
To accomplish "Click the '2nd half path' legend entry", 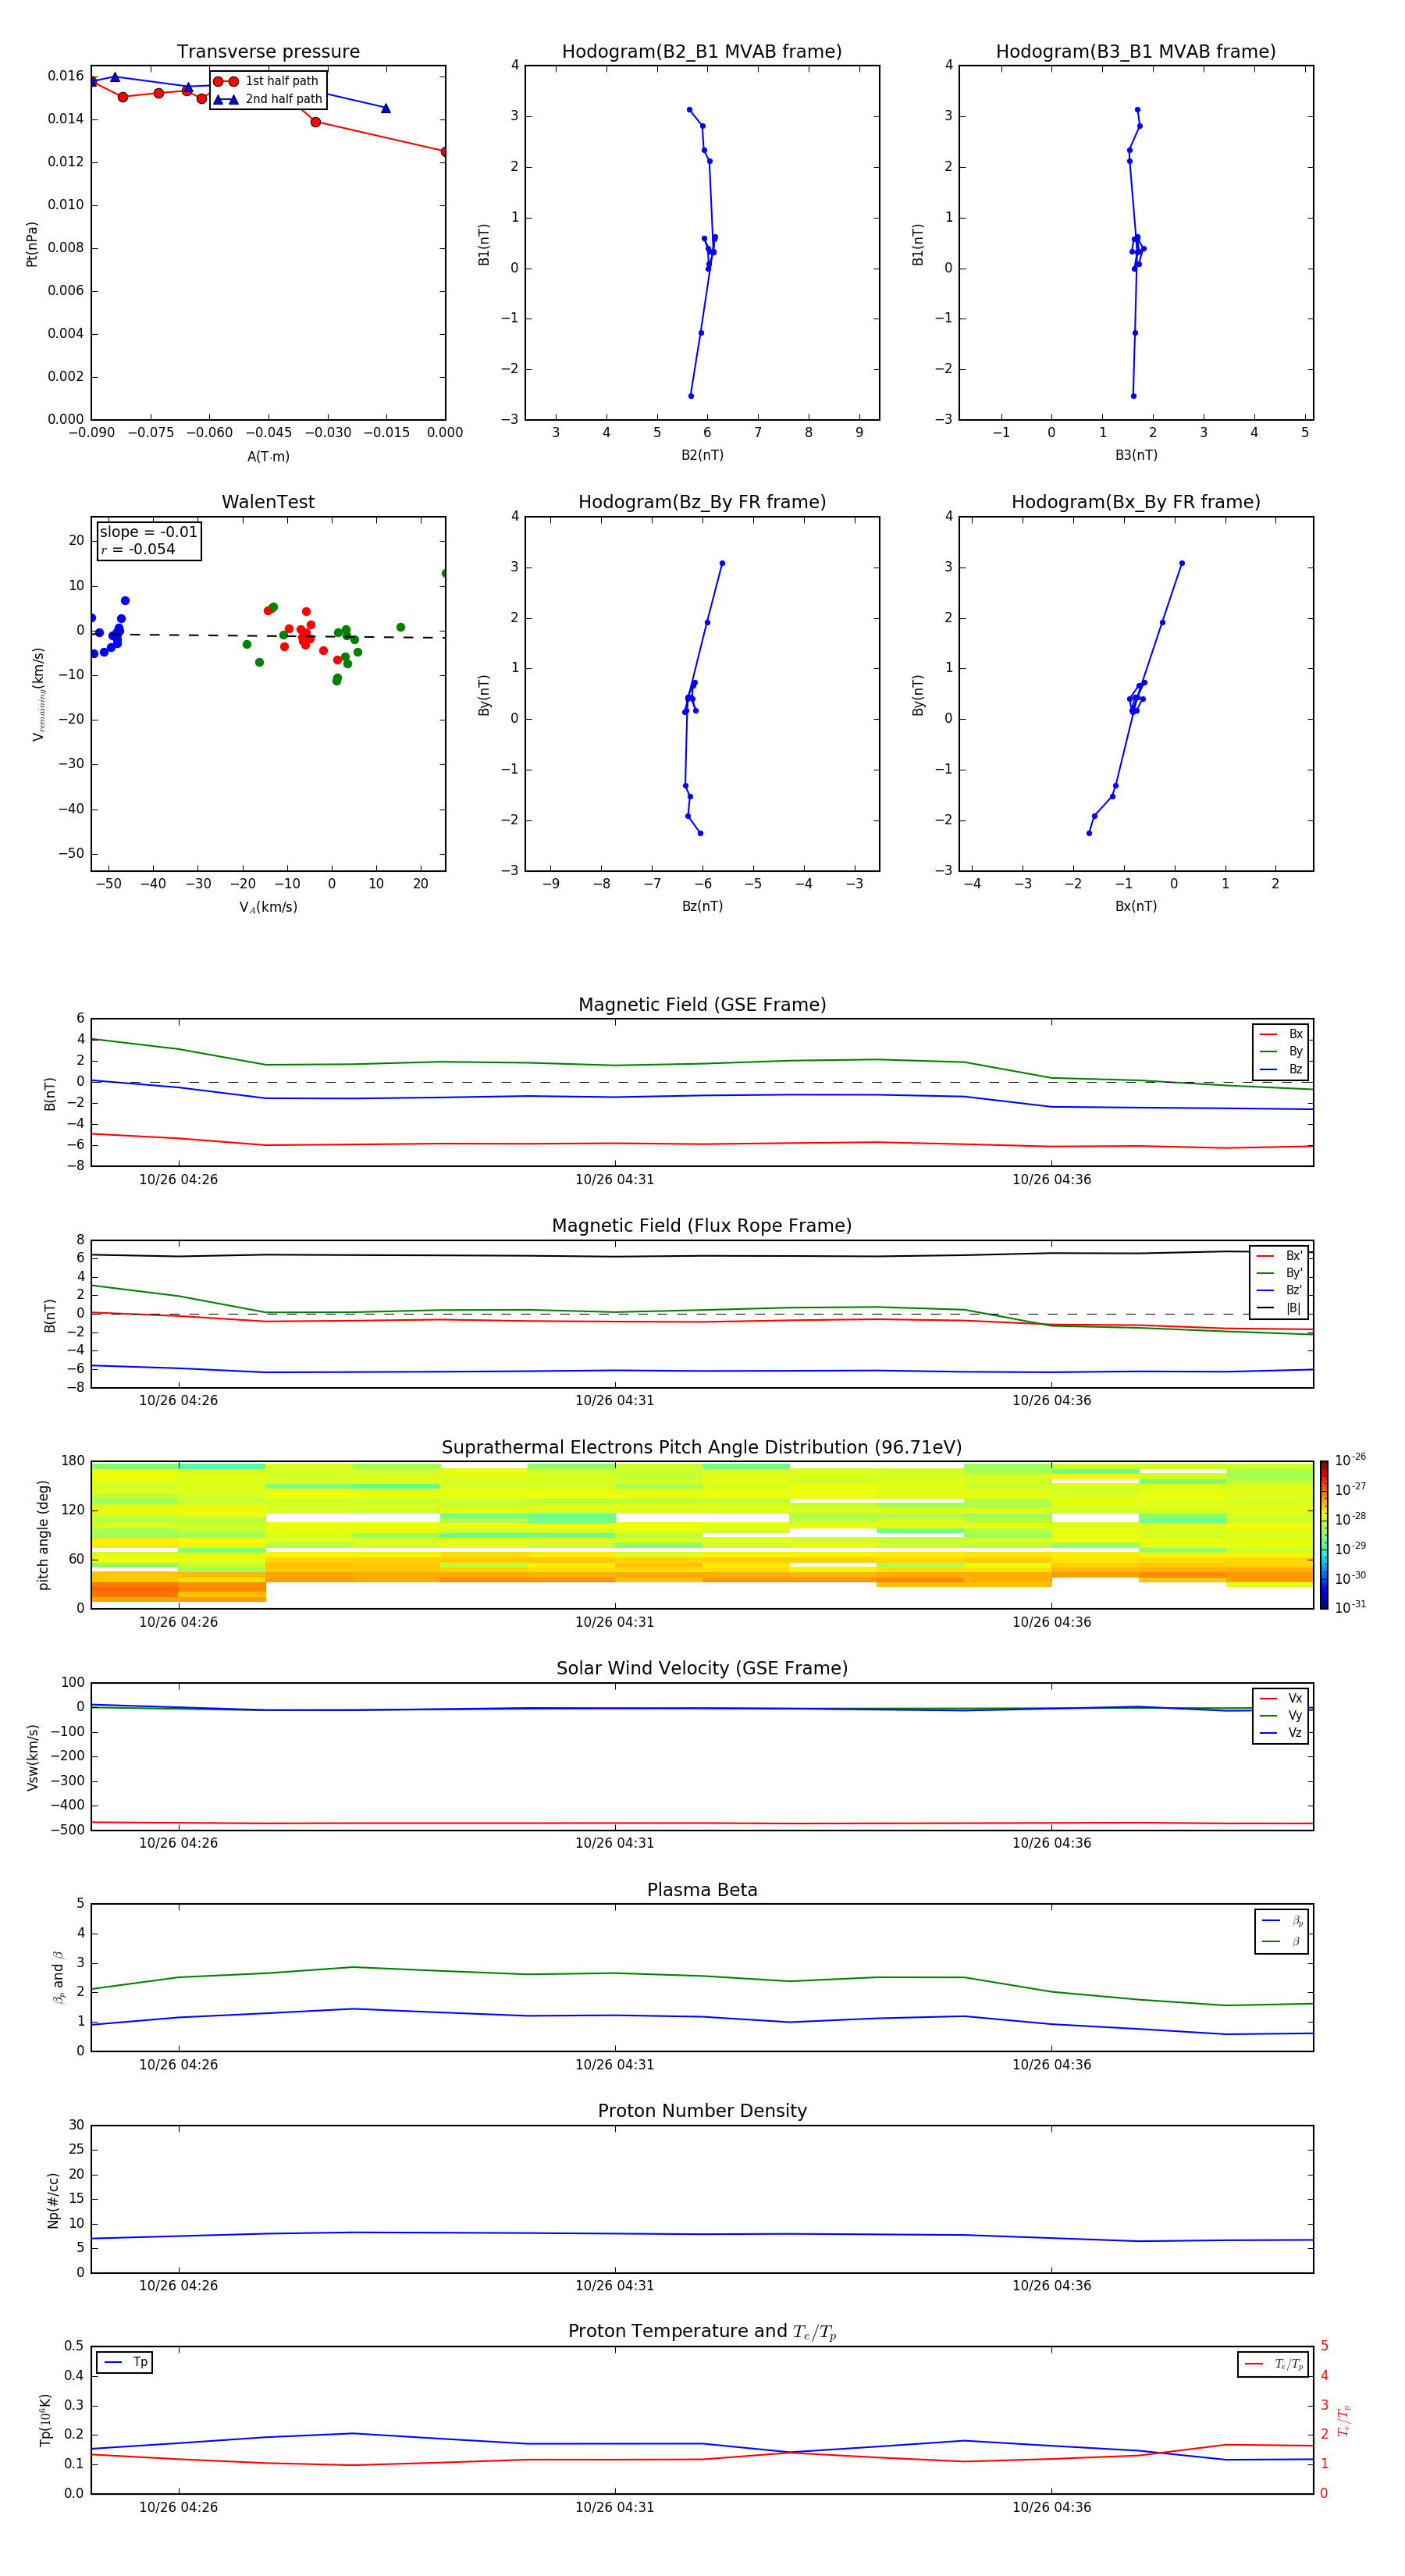I will [268, 99].
